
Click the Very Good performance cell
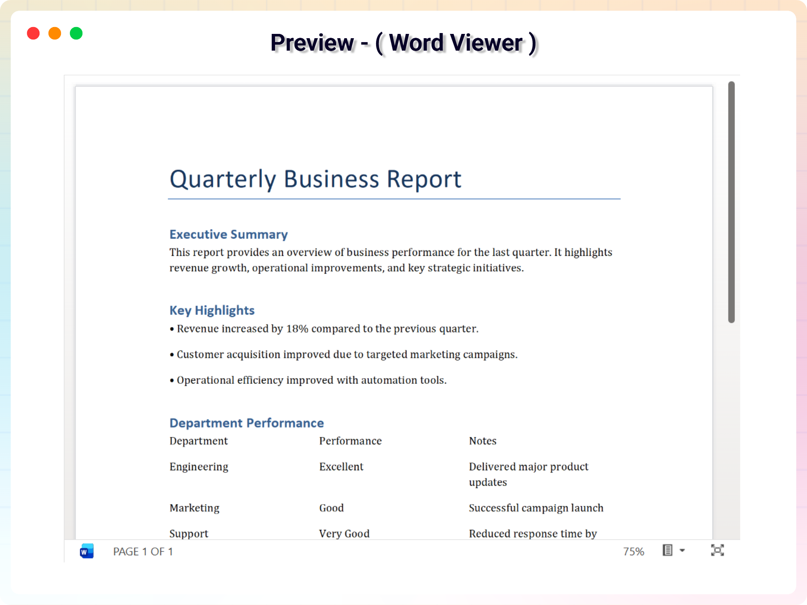coord(344,533)
